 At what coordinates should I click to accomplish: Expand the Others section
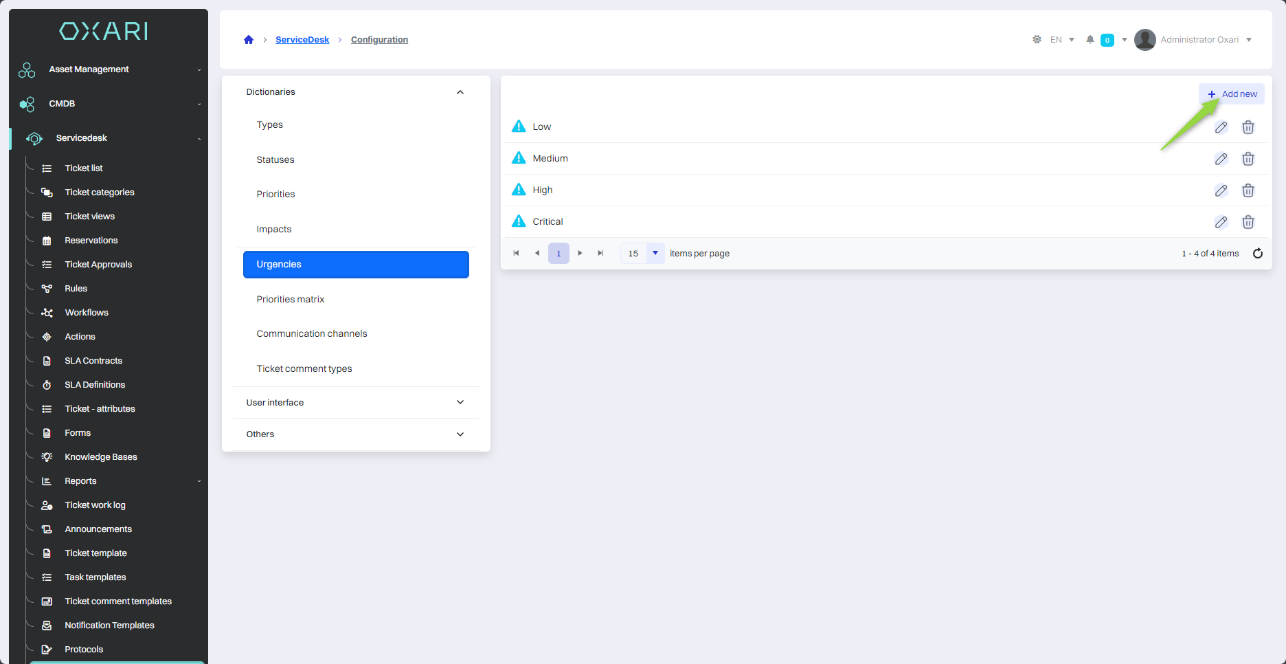pos(460,434)
